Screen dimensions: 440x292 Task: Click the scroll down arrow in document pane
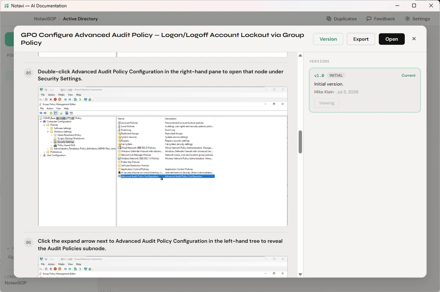300,274
